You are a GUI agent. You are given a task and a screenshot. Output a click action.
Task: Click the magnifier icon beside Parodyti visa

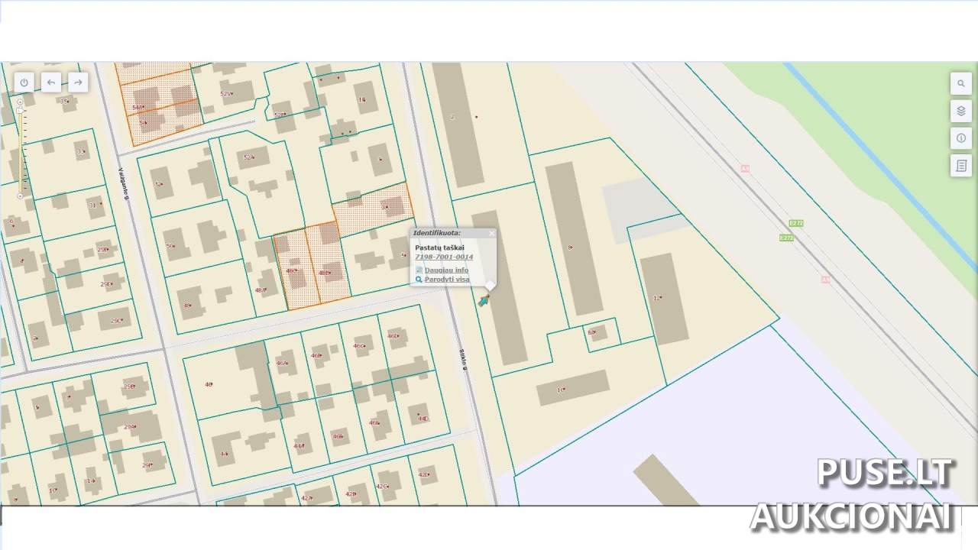pyautogui.click(x=419, y=280)
